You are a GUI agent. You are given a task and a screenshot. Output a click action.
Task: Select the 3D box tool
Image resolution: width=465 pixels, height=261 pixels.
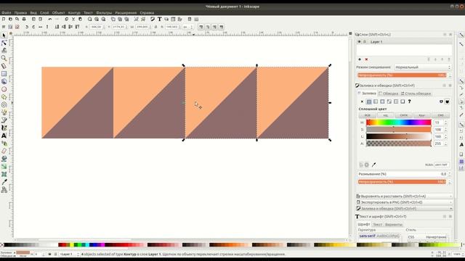[x=4, y=81]
